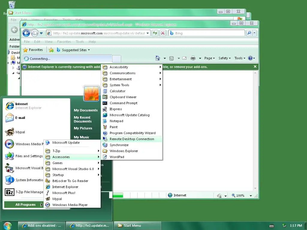Open the IE Safety dropdown menu
The image size is (307, 230).
(x=224, y=58)
